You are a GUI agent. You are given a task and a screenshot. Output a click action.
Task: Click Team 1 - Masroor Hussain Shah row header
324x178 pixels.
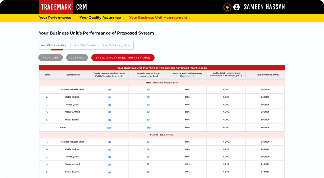point(162,82)
